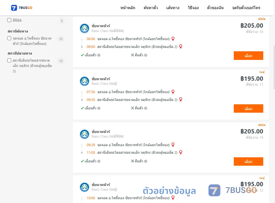Tick the สถานีเดินรถ จตุจักร destination checkbox
The height and width of the screenshot is (203, 275).
click(9, 60)
